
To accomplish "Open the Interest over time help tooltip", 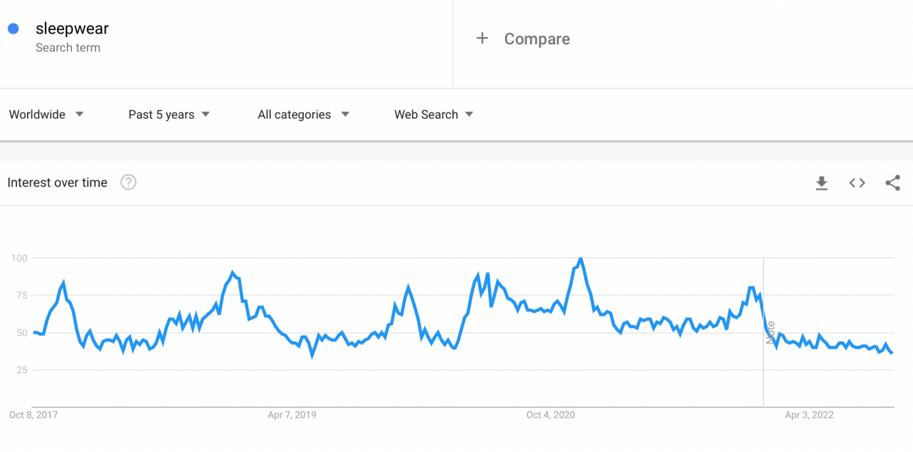I will click(x=128, y=183).
